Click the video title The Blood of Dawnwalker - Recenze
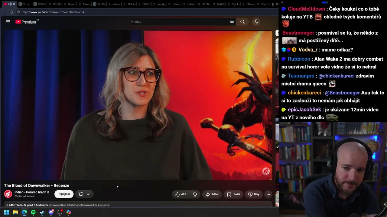 point(37,185)
